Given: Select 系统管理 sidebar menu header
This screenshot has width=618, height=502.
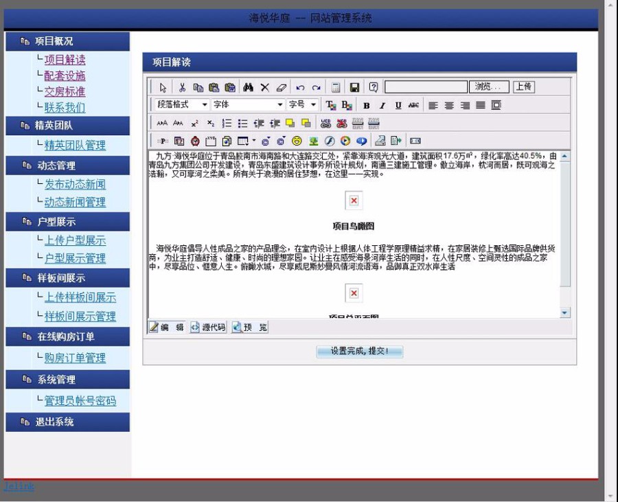Looking at the screenshot, I should (x=67, y=380).
